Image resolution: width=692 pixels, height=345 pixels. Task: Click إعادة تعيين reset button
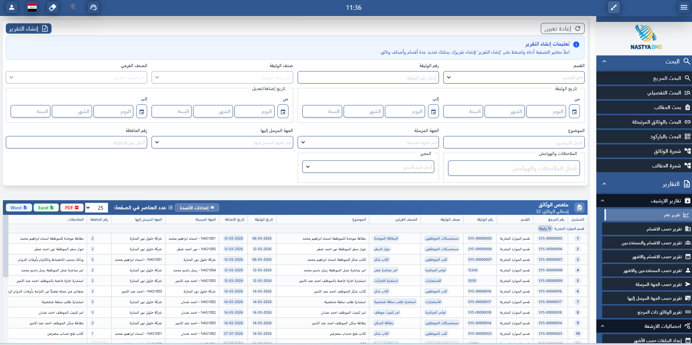click(x=562, y=28)
